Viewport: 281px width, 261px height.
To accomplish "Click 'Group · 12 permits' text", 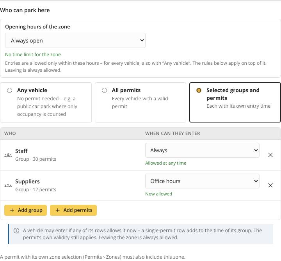I will click(x=36, y=190).
